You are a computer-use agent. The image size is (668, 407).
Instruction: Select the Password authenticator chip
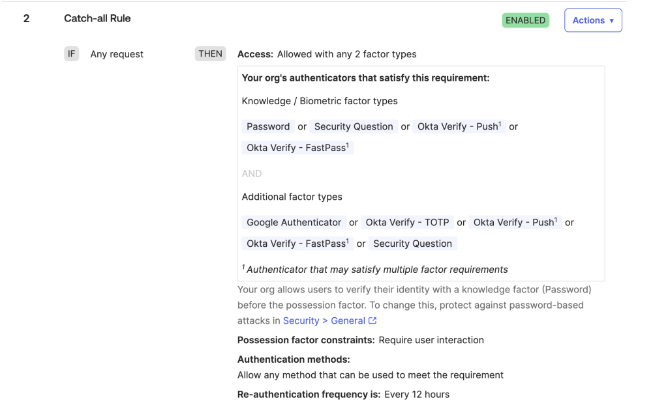[267, 126]
